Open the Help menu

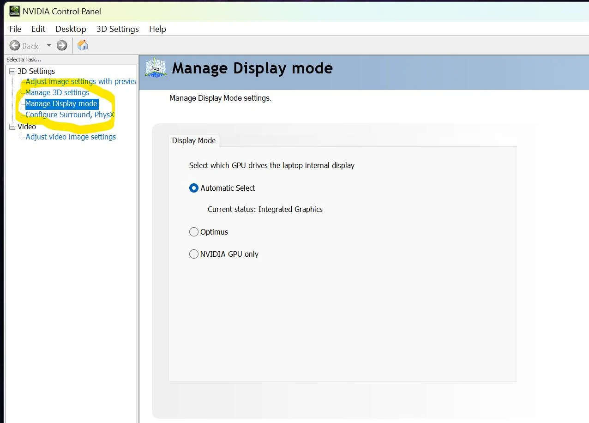157,29
